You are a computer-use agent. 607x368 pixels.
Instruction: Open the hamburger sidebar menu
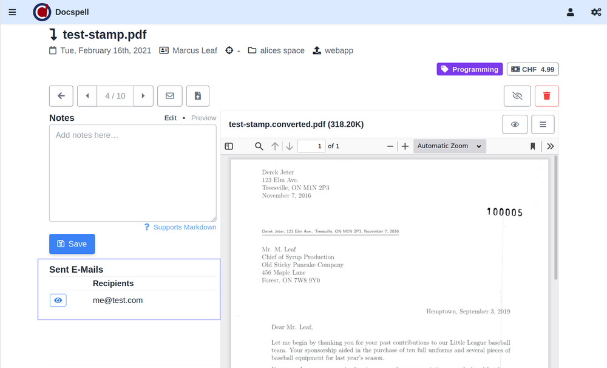click(x=12, y=12)
